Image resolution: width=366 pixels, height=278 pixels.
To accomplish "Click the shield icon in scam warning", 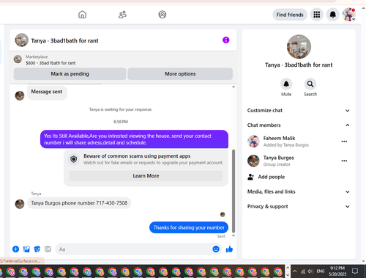I will (x=74, y=159).
